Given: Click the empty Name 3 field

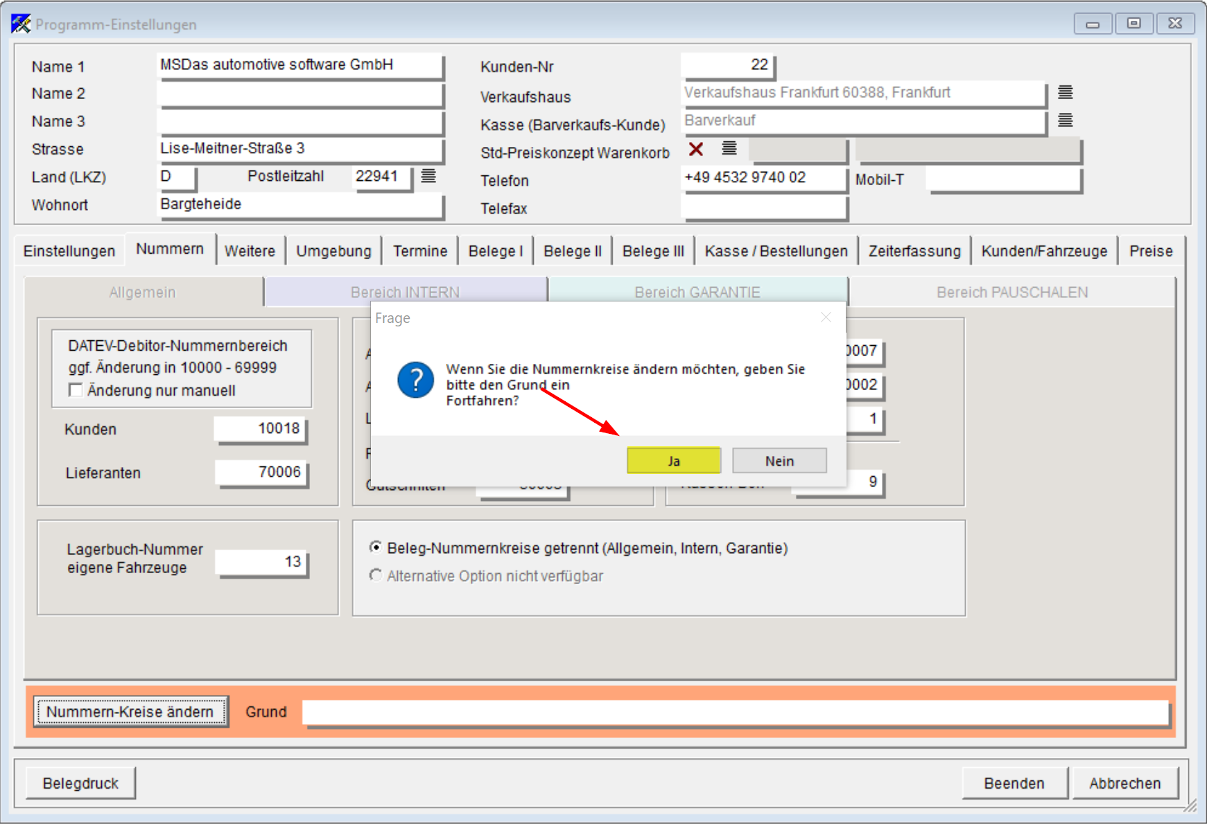Looking at the screenshot, I should (x=299, y=121).
